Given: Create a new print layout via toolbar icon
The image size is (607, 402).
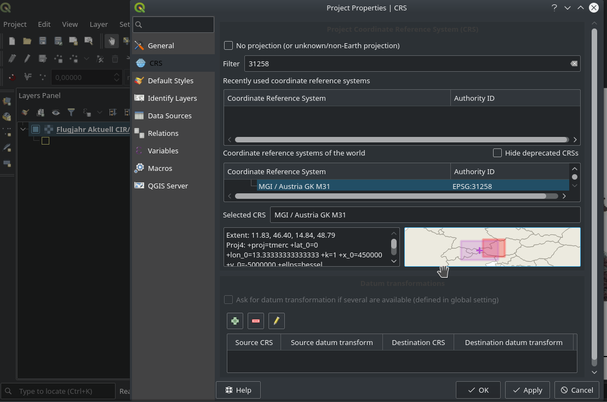Looking at the screenshot, I should pyautogui.click(x=73, y=41).
